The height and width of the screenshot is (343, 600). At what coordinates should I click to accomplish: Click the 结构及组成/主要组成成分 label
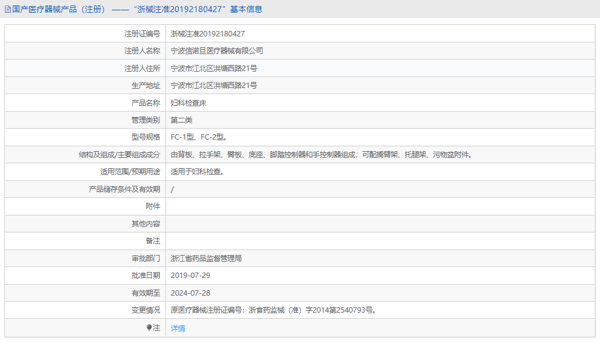119,155
